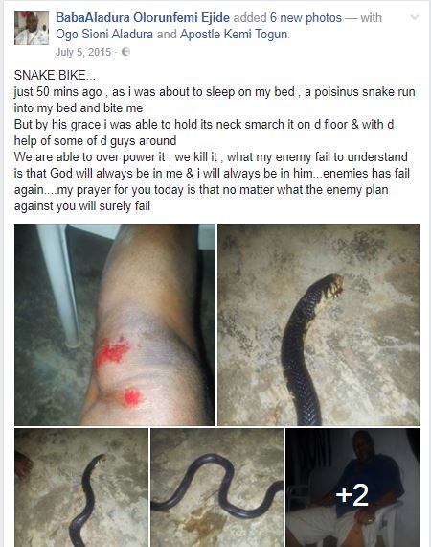Image resolution: width=431 pixels, height=547 pixels.
Task: Open the bleeding leg wound photo
Action: point(115,324)
